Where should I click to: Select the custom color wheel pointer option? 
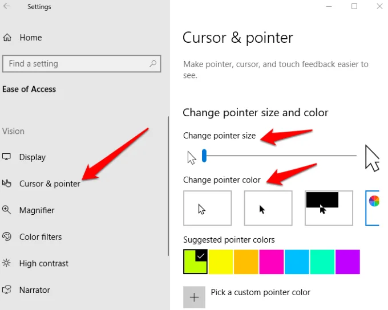373,208
